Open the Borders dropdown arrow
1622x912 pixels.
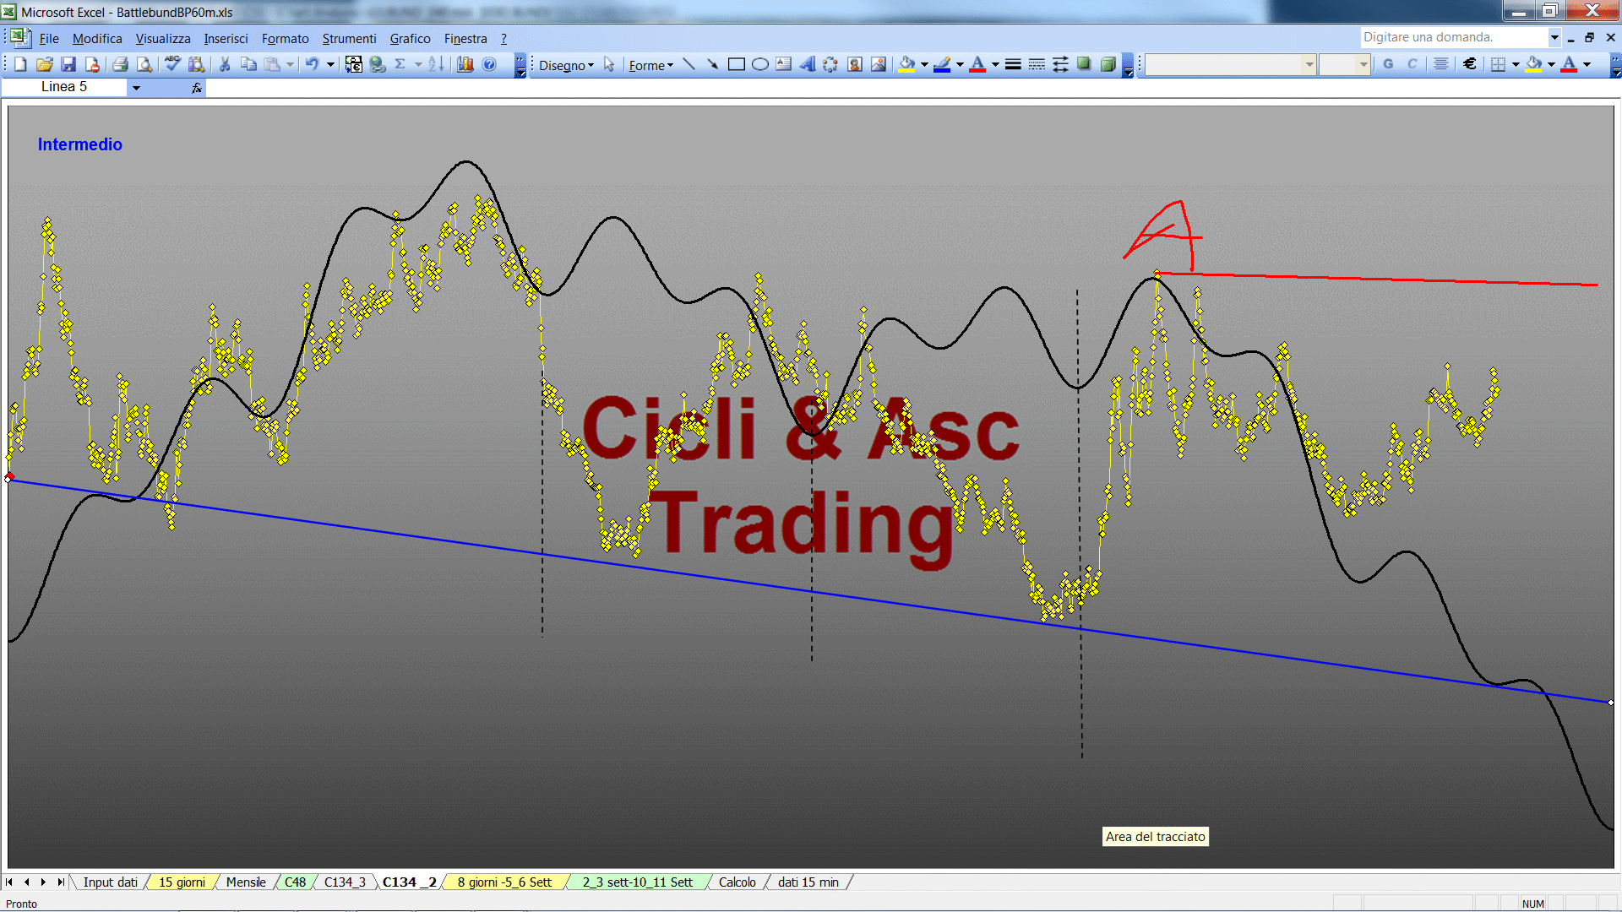click(x=1516, y=64)
